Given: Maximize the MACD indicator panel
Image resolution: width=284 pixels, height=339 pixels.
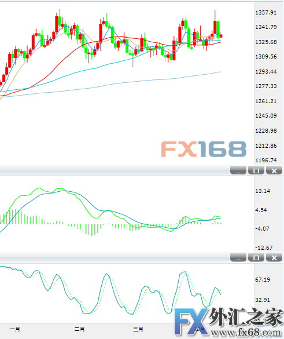Looking at the screenshot, I should (x=256, y=170).
